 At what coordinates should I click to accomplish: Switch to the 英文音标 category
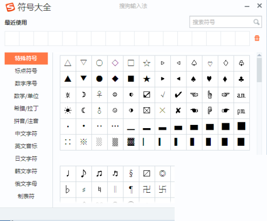coord(26,146)
